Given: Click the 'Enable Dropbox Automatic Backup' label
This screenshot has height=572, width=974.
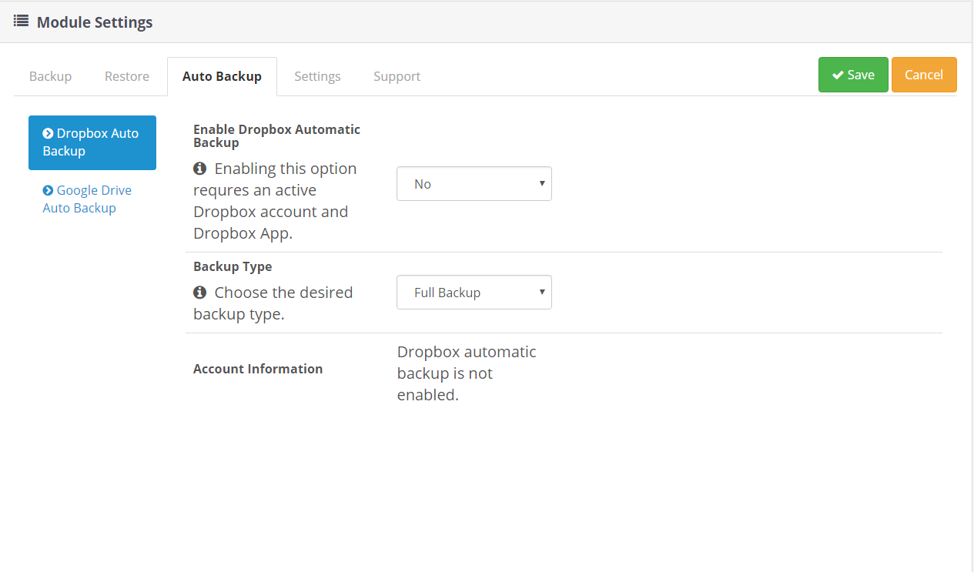Looking at the screenshot, I should pyautogui.click(x=276, y=135).
